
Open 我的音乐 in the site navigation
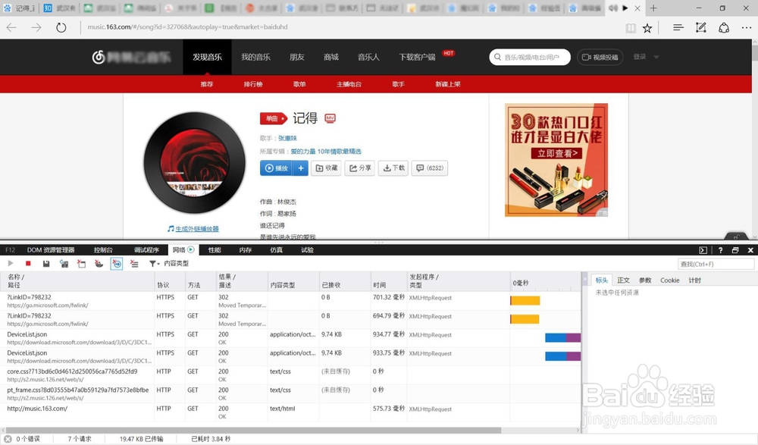(255, 57)
